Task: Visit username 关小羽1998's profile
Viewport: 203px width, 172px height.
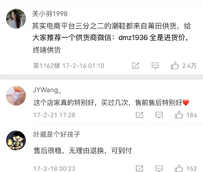Action: 50,14
